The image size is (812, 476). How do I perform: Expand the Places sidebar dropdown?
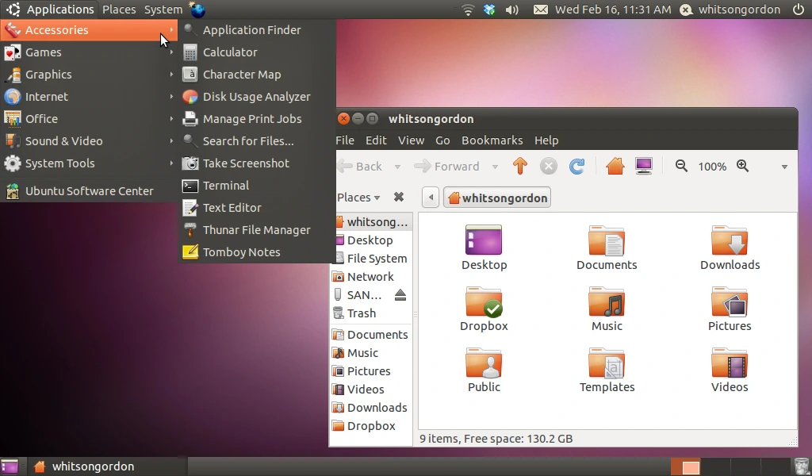pyautogui.click(x=359, y=198)
